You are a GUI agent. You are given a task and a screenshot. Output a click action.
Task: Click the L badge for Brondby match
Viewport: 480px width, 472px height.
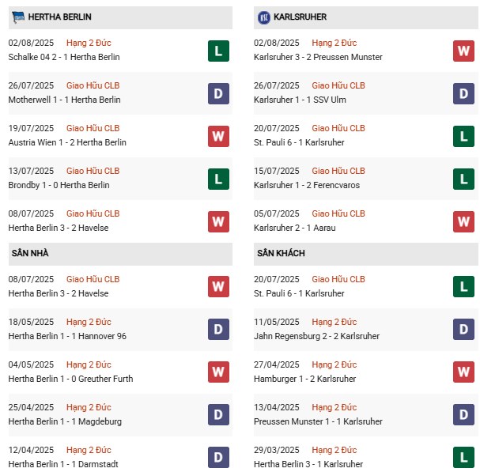click(218, 179)
